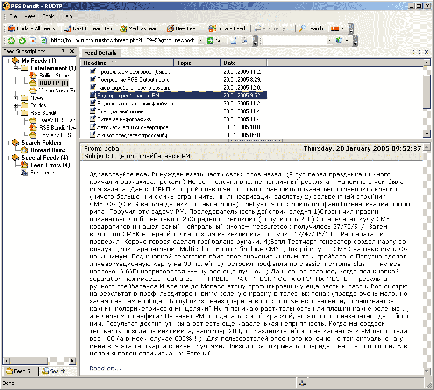Close the Feed Subscriptions panel
The width and height of the screenshot is (434, 390).
point(72,51)
